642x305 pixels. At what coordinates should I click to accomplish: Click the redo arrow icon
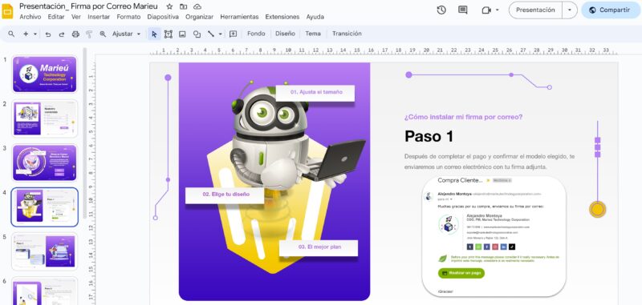click(x=62, y=34)
